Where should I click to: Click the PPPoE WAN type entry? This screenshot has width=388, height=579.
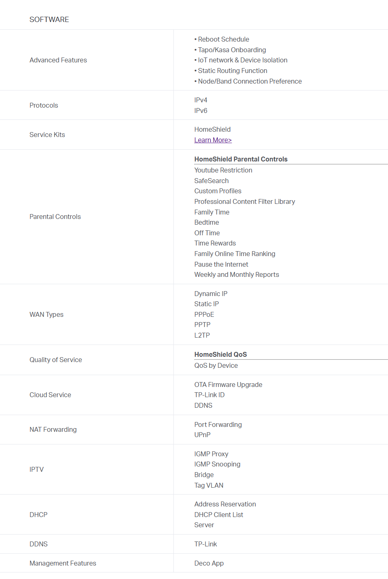[204, 314]
